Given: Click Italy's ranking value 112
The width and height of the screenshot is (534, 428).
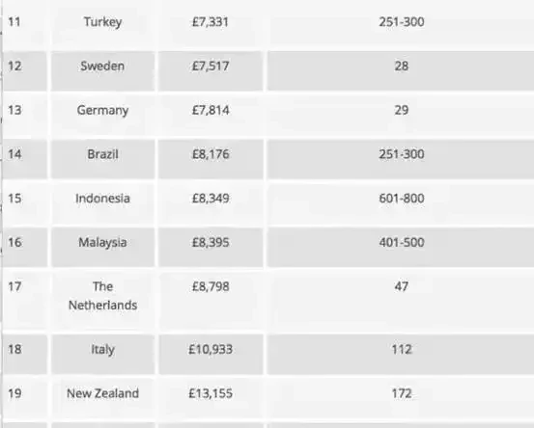Looking at the screenshot, I should pyautogui.click(x=402, y=350).
